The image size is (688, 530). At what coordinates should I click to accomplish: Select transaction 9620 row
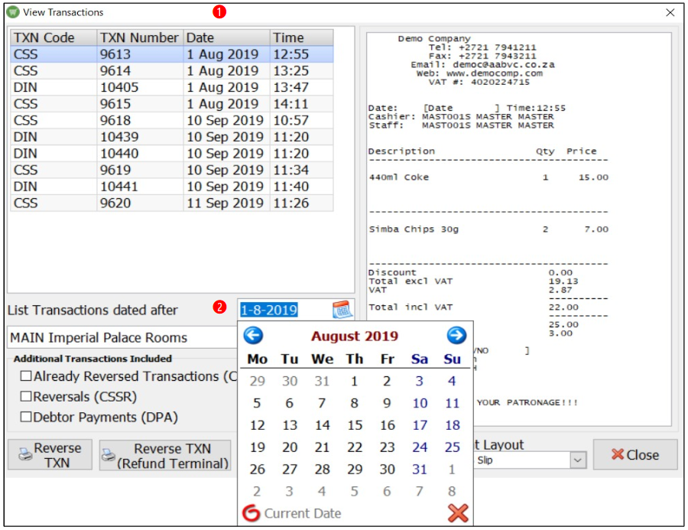[171, 203]
